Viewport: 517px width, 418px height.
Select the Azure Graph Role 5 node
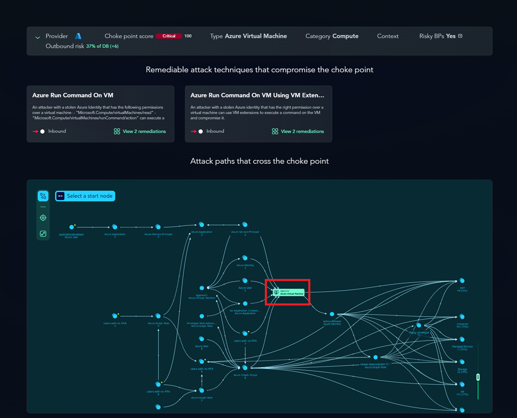coord(158,316)
